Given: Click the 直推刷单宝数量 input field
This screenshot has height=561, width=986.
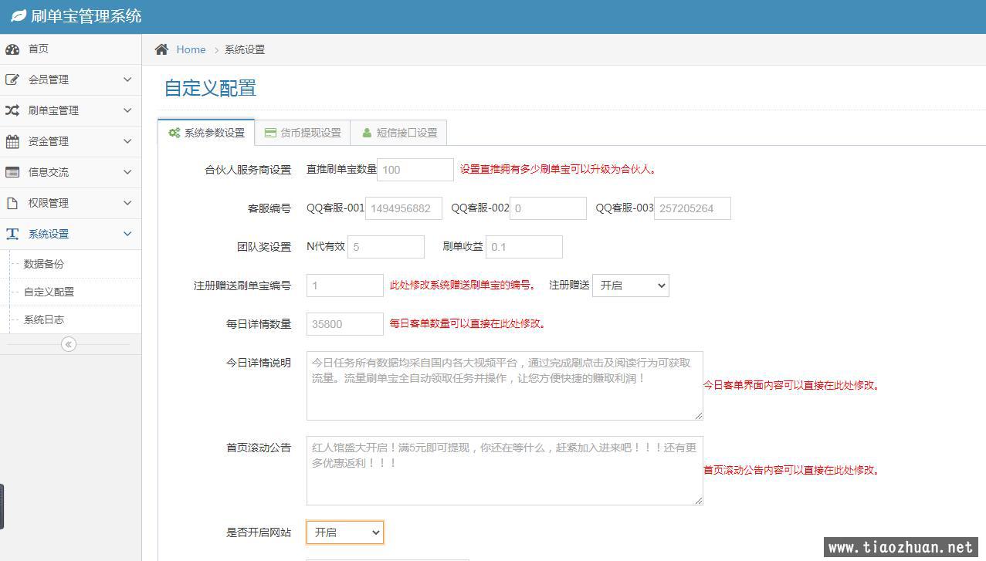Looking at the screenshot, I should 415,170.
